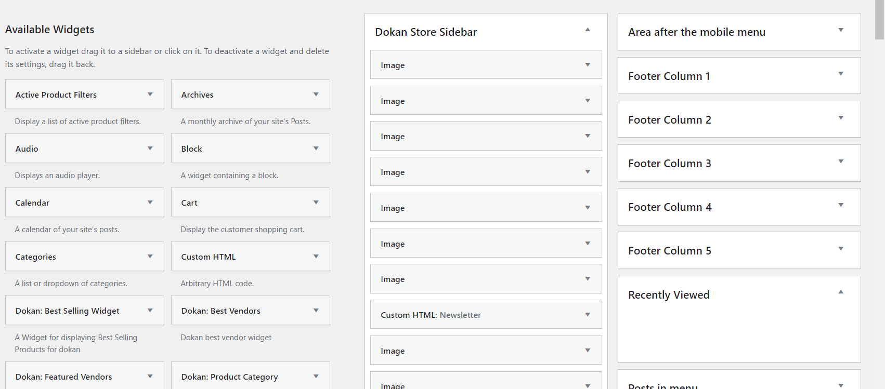Screen dimensions: 885x389
Task: Click the Categories widget title
Action: [36, 257]
